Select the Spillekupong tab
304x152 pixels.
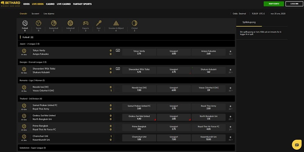[x=249, y=22]
